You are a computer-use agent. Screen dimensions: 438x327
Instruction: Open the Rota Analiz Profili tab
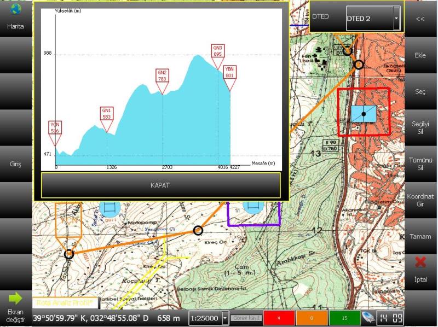[66, 301]
